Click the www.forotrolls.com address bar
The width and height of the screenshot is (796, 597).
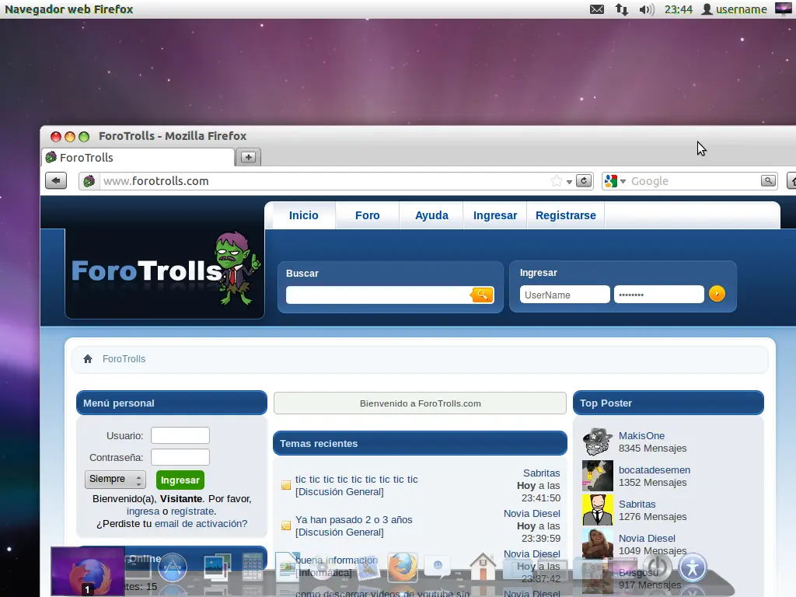[324, 180]
